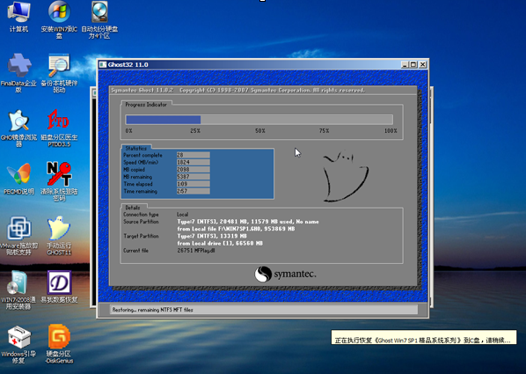Click the local file WIN7SP1.GHO line
Screen dimensions: 526x374
tap(236, 229)
